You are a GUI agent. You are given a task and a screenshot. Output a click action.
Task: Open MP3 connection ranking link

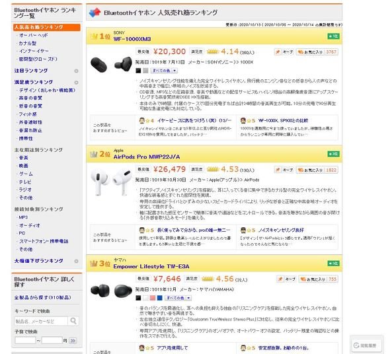point(23,217)
